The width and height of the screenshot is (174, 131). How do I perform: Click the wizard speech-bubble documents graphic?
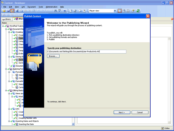click(34, 62)
